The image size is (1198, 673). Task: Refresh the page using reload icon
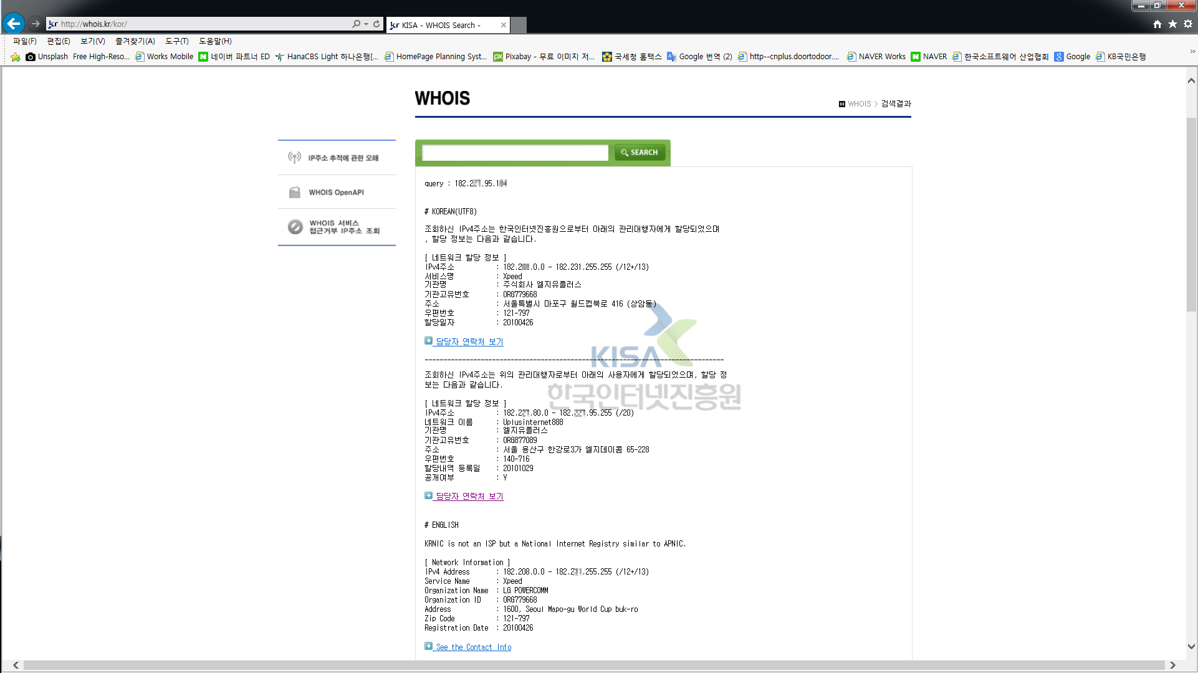[x=376, y=24]
